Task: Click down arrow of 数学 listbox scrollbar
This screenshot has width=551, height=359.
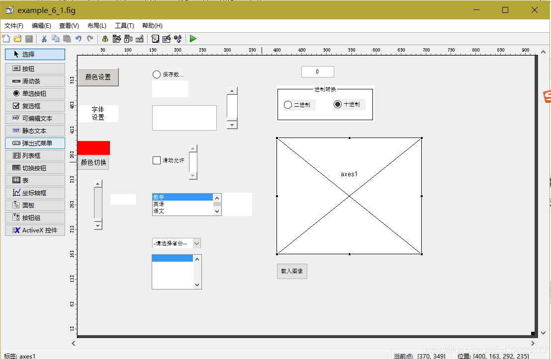Action: [217, 211]
